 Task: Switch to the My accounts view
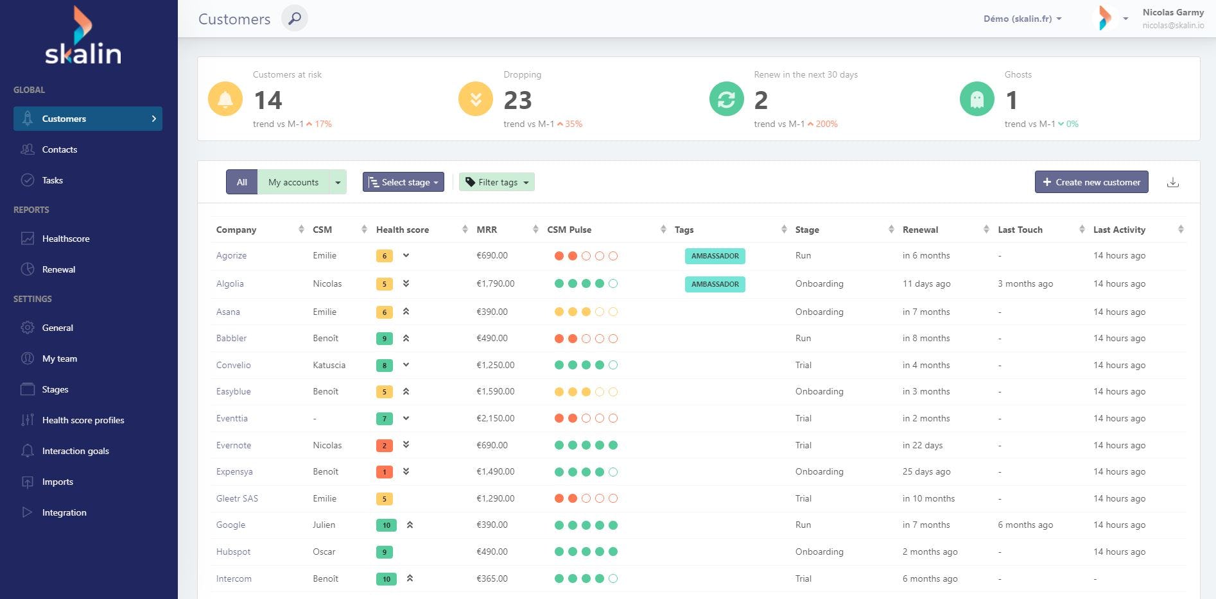[293, 181]
